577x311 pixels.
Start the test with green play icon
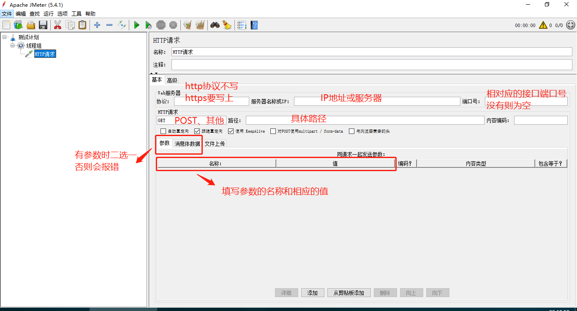click(136, 25)
